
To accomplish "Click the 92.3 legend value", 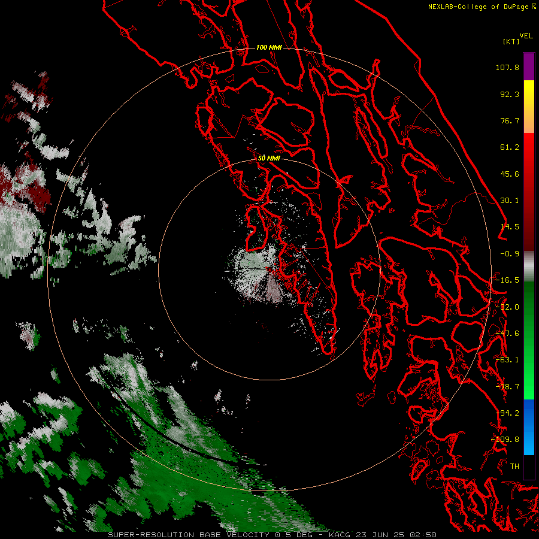I will point(510,94).
